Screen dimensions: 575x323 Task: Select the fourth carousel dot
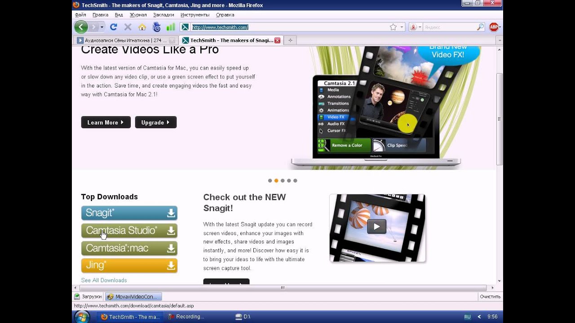coord(289,181)
